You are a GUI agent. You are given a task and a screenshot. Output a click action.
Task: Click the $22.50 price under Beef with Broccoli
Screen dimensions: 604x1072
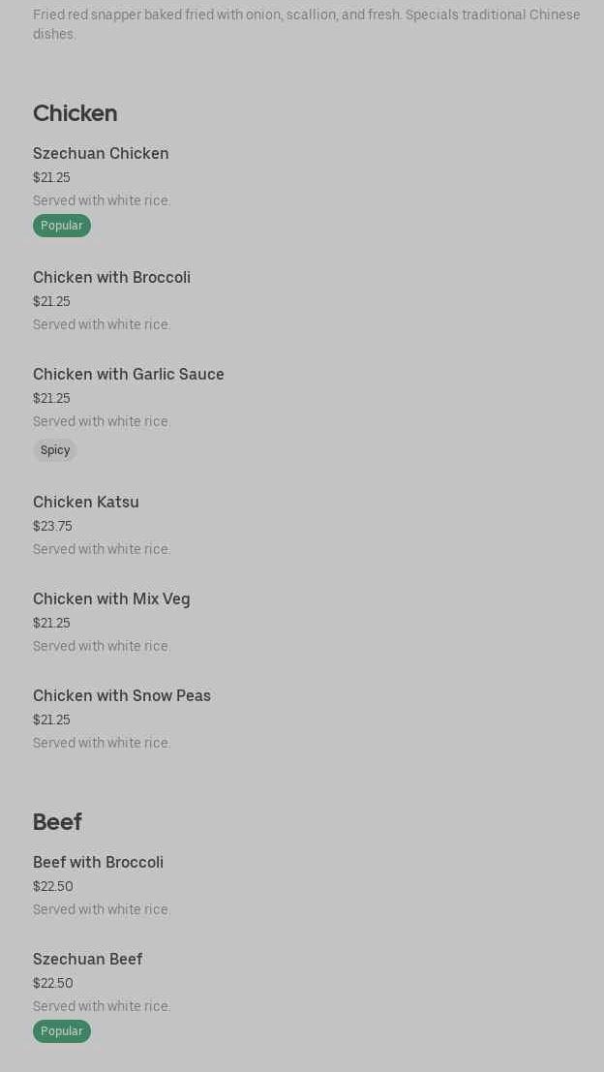(x=53, y=886)
